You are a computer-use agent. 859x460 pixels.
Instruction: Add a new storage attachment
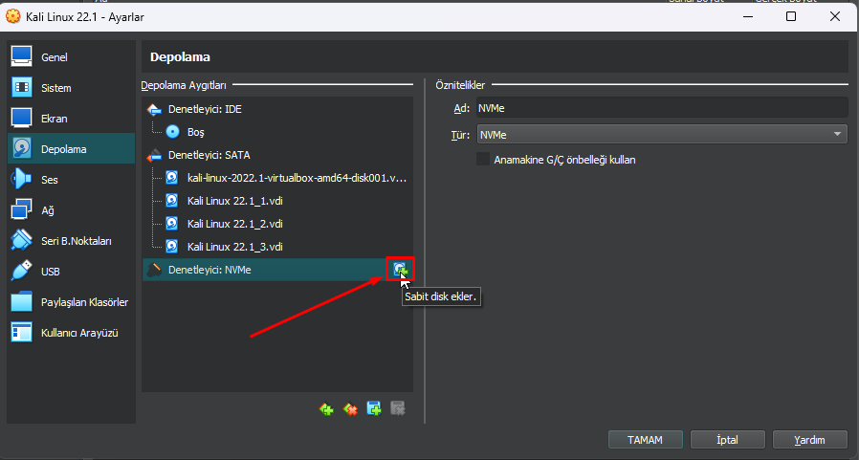coord(374,408)
